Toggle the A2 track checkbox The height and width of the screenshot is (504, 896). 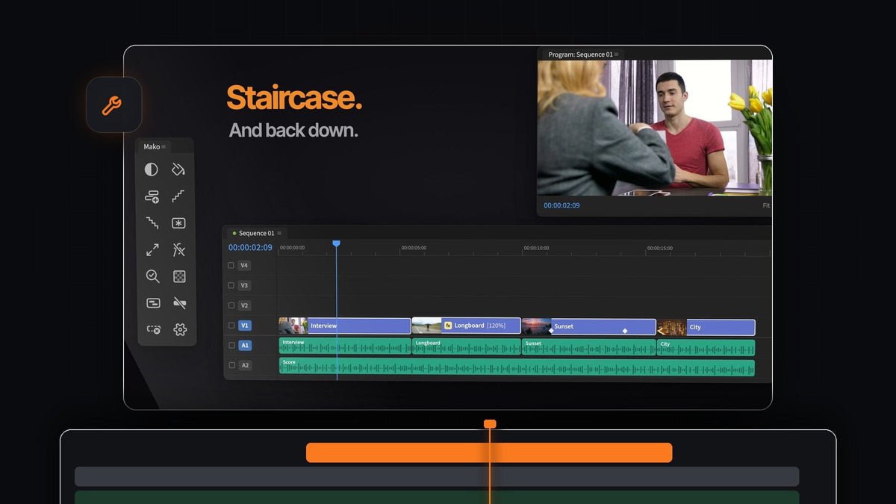click(231, 365)
